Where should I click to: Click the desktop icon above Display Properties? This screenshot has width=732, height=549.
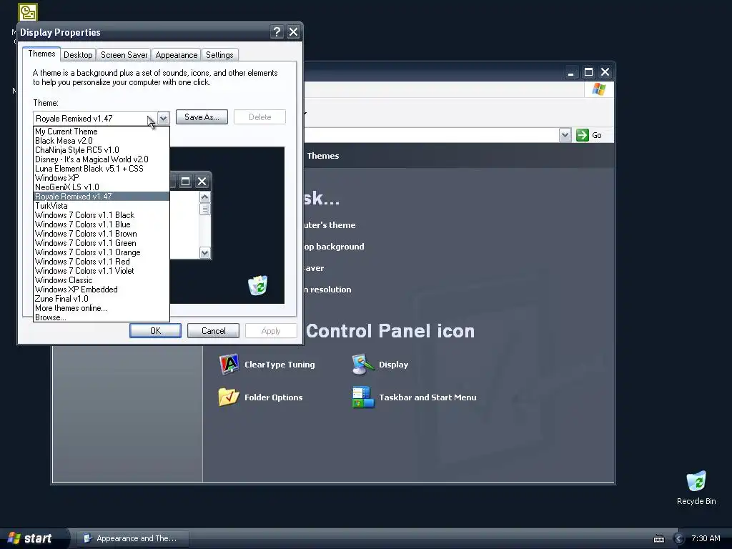pyautogui.click(x=28, y=12)
